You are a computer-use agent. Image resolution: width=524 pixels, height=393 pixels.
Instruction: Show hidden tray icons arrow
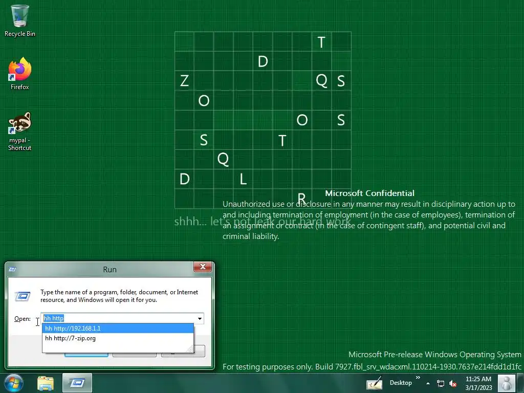point(428,383)
